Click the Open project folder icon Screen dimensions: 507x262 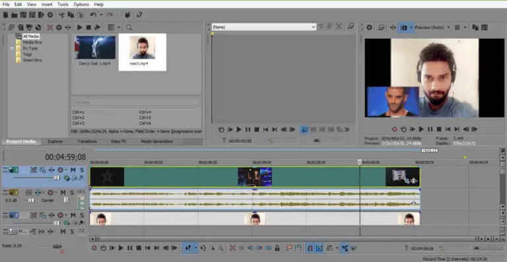pyautogui.click(x=15, y=15)
